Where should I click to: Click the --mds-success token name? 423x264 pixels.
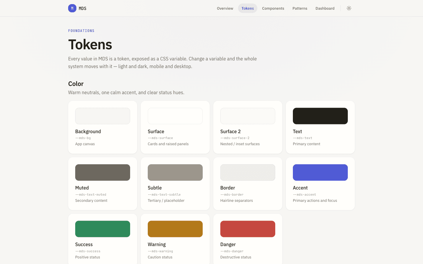(x=88, y=251)
